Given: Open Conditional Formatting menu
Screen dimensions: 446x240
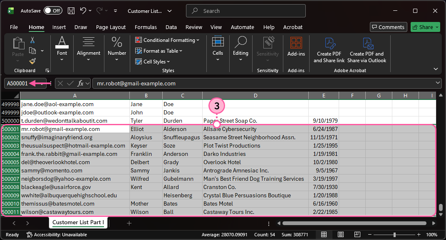Looking at the screenshot, I should [x=167, y=40].
